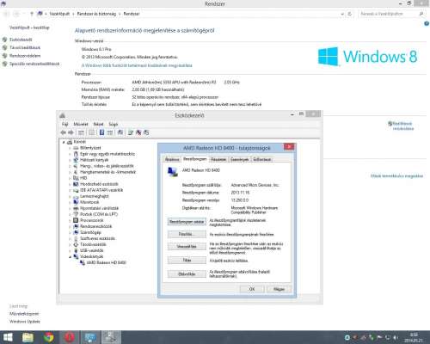Image resolution: width=430 pixels, height=344 pixels.
Task: Click the volume speaker icon in system tray
Action: [396, 337]
